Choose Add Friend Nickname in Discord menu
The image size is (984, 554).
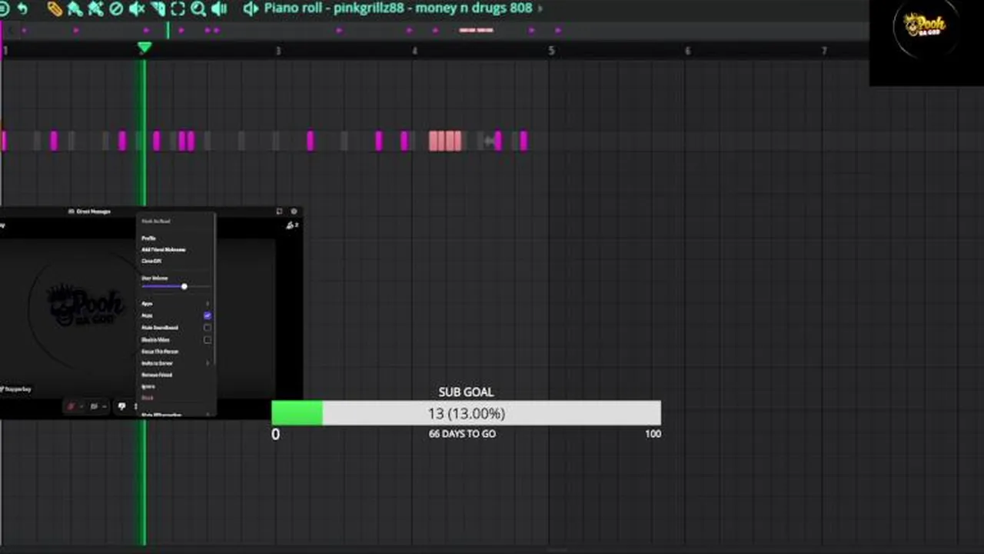coord(164,249)
